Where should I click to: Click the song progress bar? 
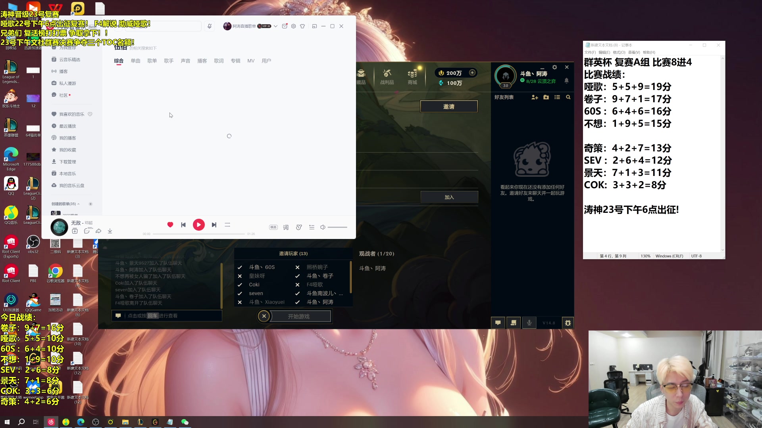pos(198,234)
